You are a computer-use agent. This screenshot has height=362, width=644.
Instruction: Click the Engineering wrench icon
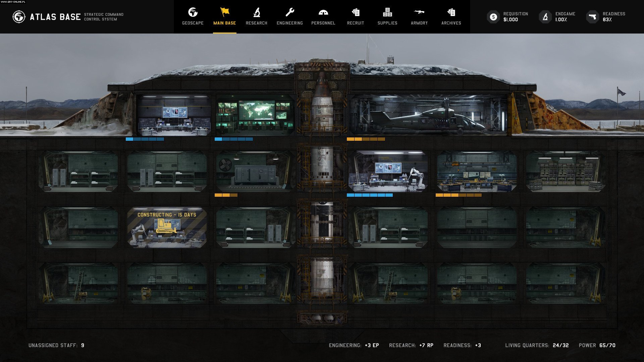(289, 13)
